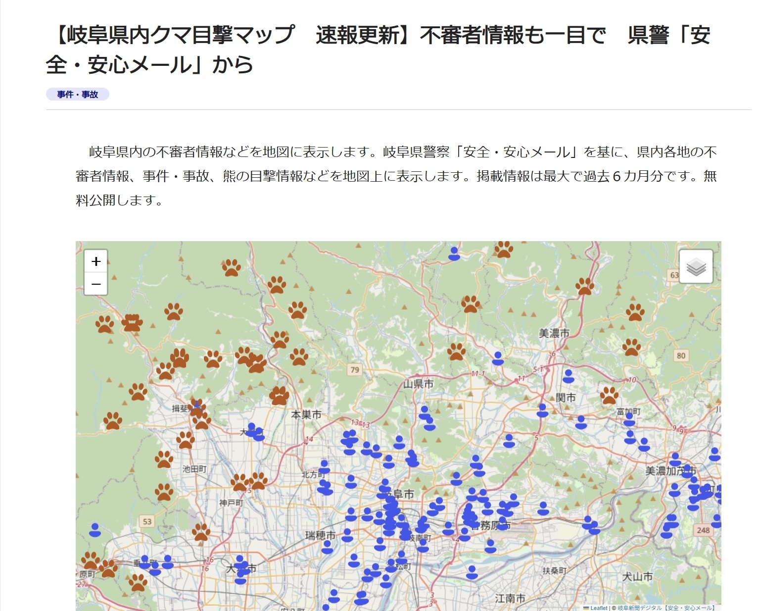Zoom out of the map with minus button
Image resolution: width=758 pixels, height=611 pixels.
coord(96,284)
